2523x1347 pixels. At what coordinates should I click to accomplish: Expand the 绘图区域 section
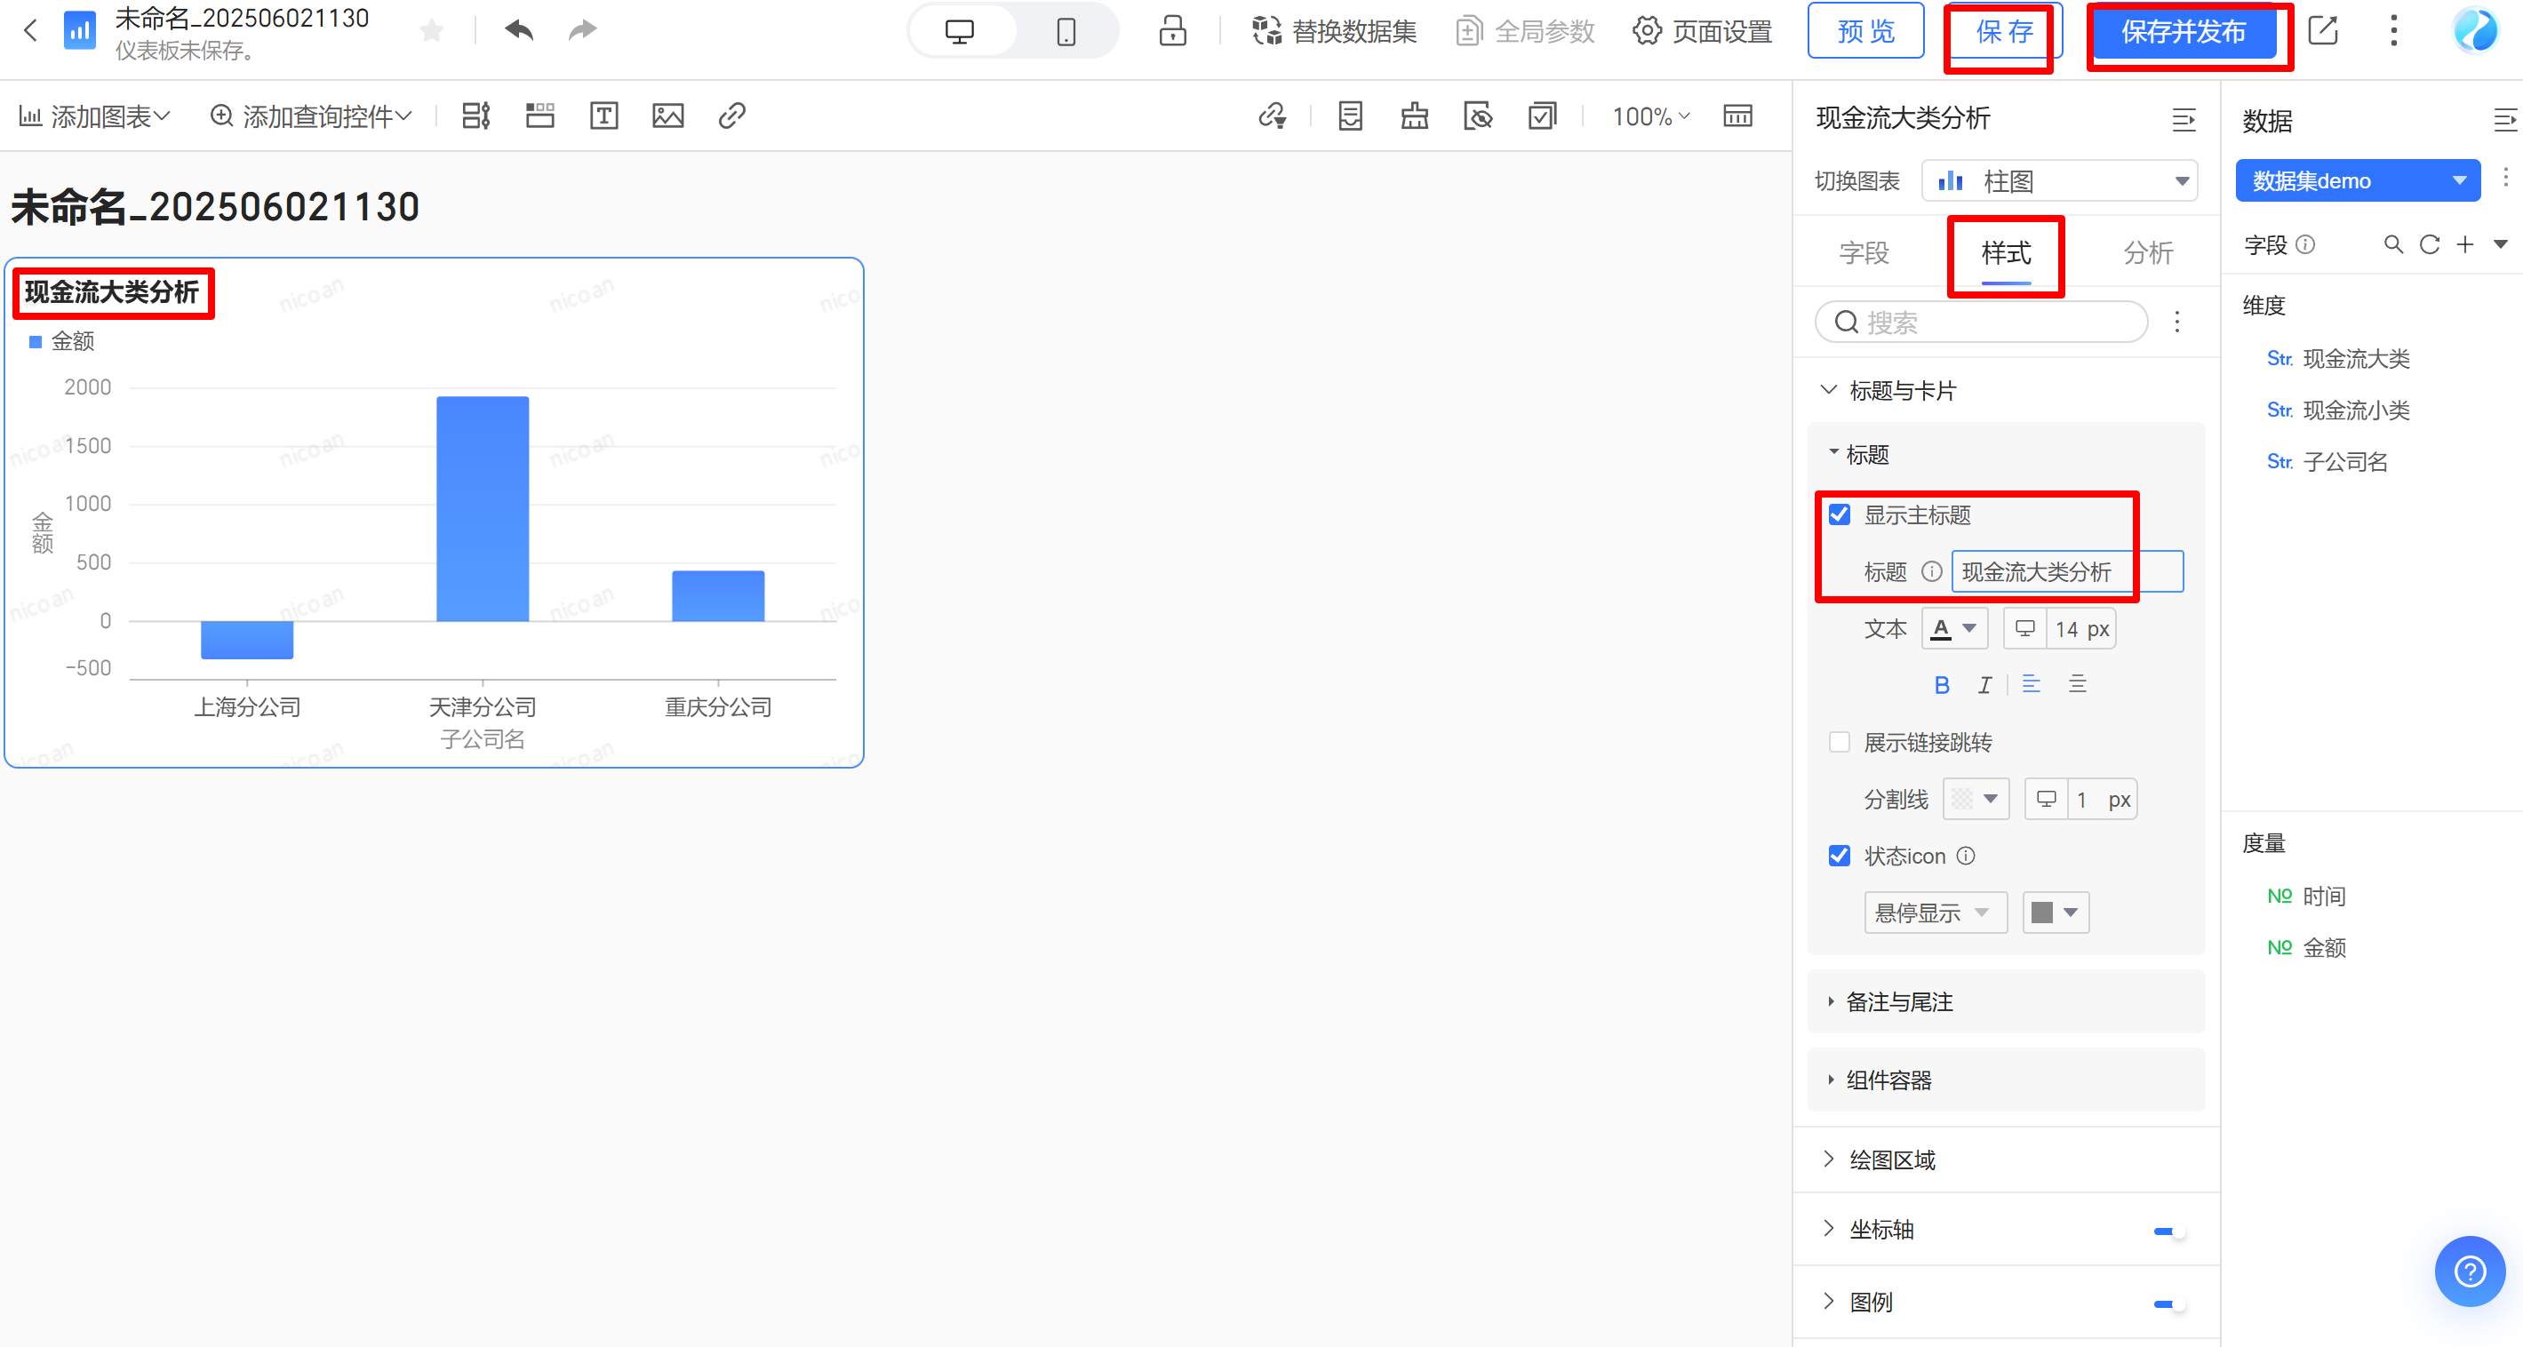click(1891, 1160)
